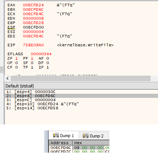Screen dimensions: 158x166
Task: Switch to the Dump 2 tab
Action: tap(93, 136)
